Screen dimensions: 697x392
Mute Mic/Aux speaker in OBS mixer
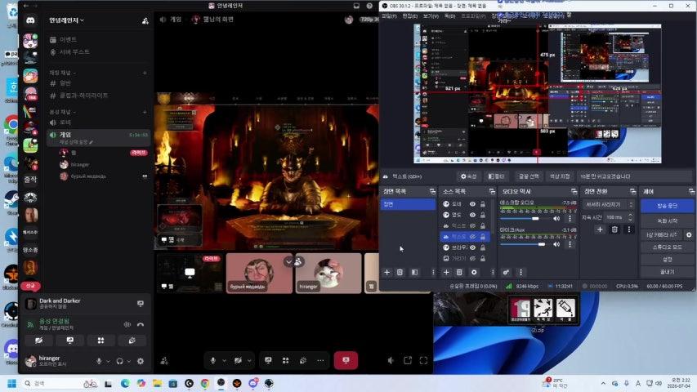tap(556, 244)
